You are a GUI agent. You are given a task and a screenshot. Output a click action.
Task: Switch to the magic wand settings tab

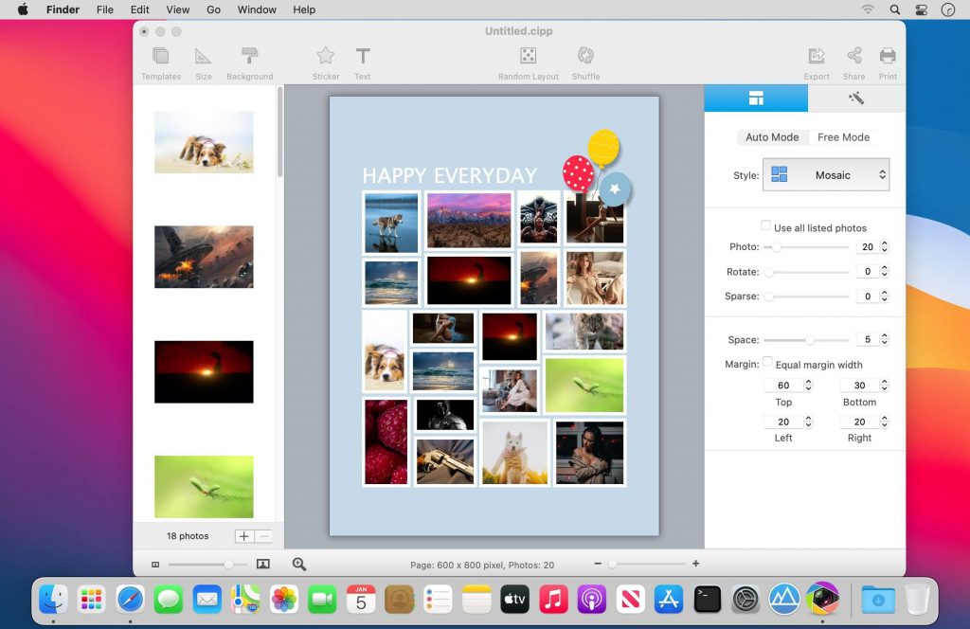pos(853,98)
